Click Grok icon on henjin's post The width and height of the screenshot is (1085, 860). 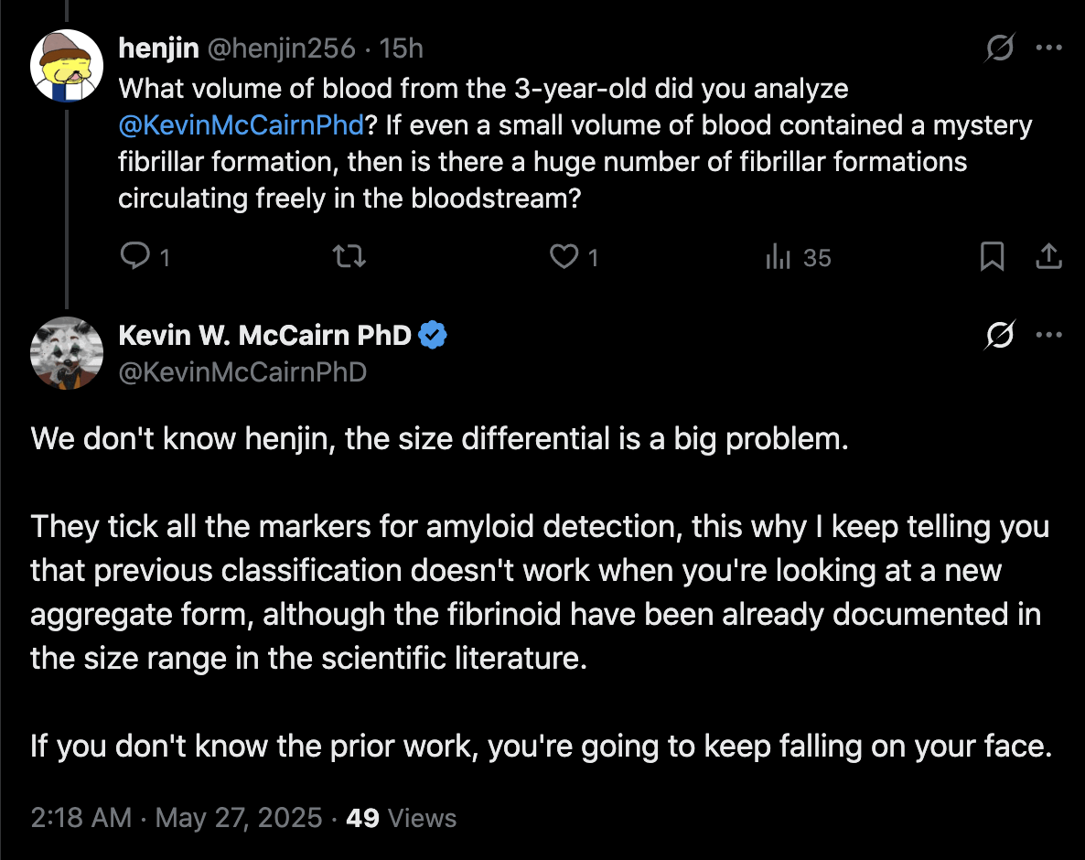coord(1000,48)
